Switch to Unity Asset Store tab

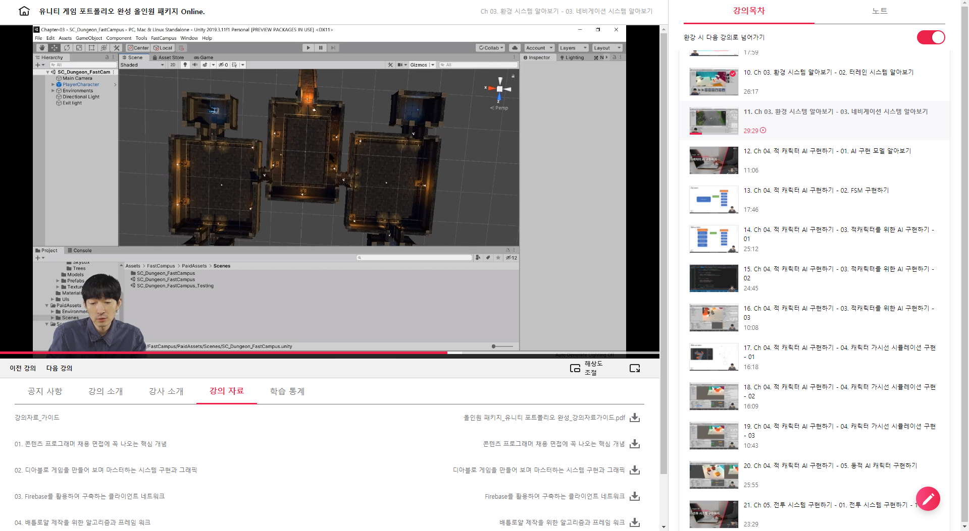(x=168, y=57)
